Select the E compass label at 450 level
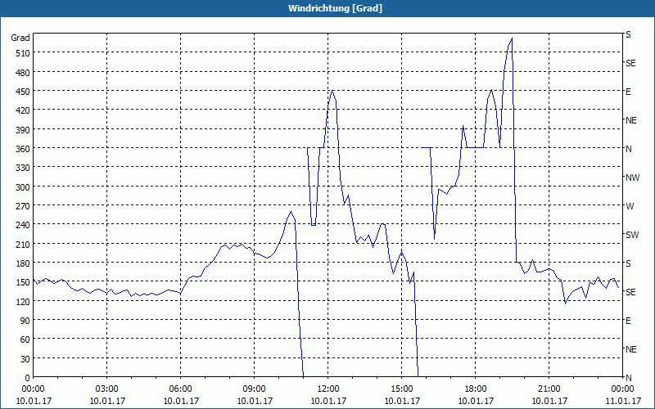The image size is (655, 409). tap(628, 92)
